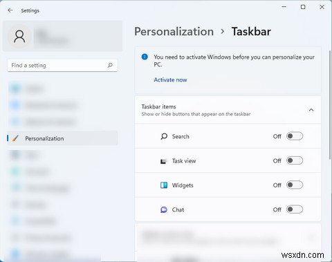Click the Taskbar page title
This screenshot has height=262, width=332.
coord(251,32)
